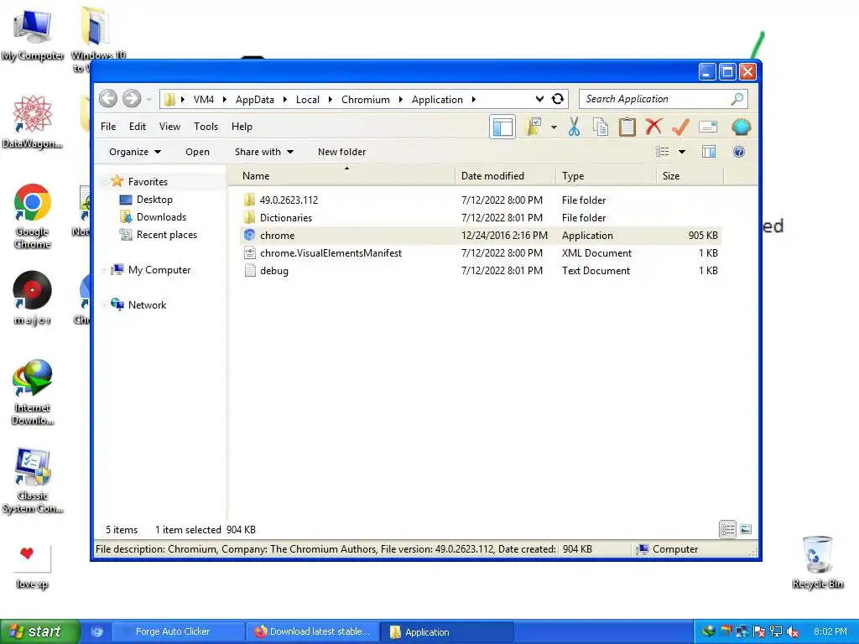Image resolution: width=859 pixels, height=644 pixels.
Task: Toggle the preview pane button
Action: 709,152
